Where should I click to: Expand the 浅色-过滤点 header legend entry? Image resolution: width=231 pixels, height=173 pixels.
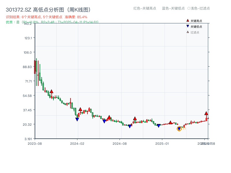[200, 8]
